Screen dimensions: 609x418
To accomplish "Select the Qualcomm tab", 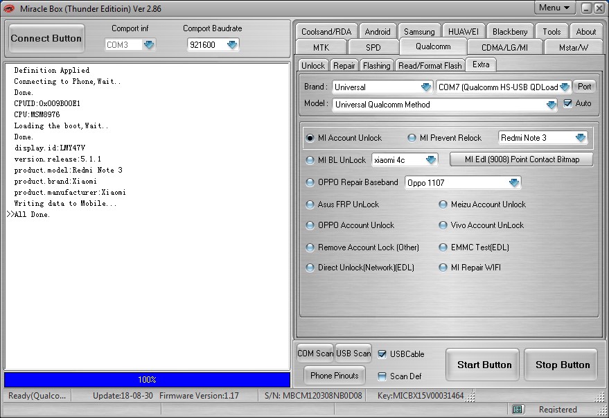I will click(x=433, y=46).
